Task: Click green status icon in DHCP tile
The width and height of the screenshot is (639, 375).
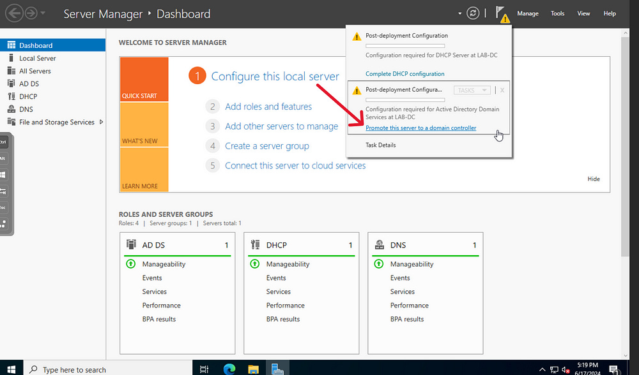Action: pyautogui.click(x=255, y=264)
